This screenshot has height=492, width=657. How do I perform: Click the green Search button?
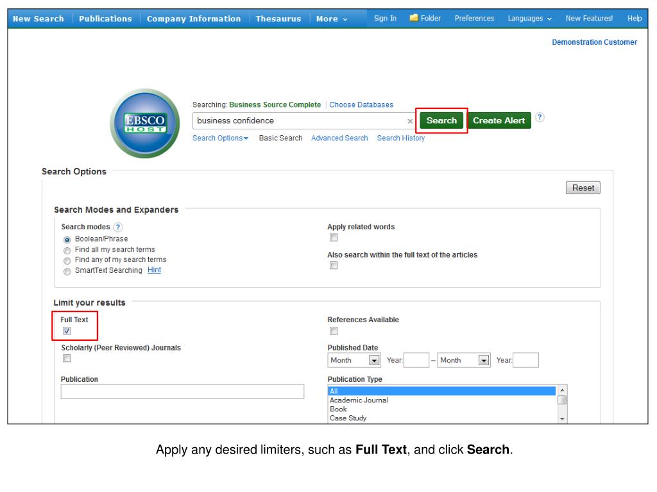(441, 120)
